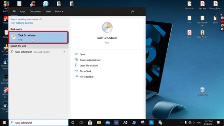224x126 pixels.
Task: Click Open in Task Scheduler actions
Action: (x=83, y=54)
